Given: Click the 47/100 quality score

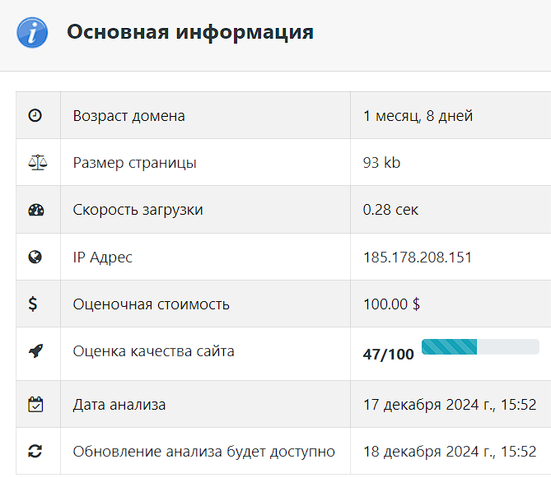Looking at the screenshot, I should [x=389, y=355].
